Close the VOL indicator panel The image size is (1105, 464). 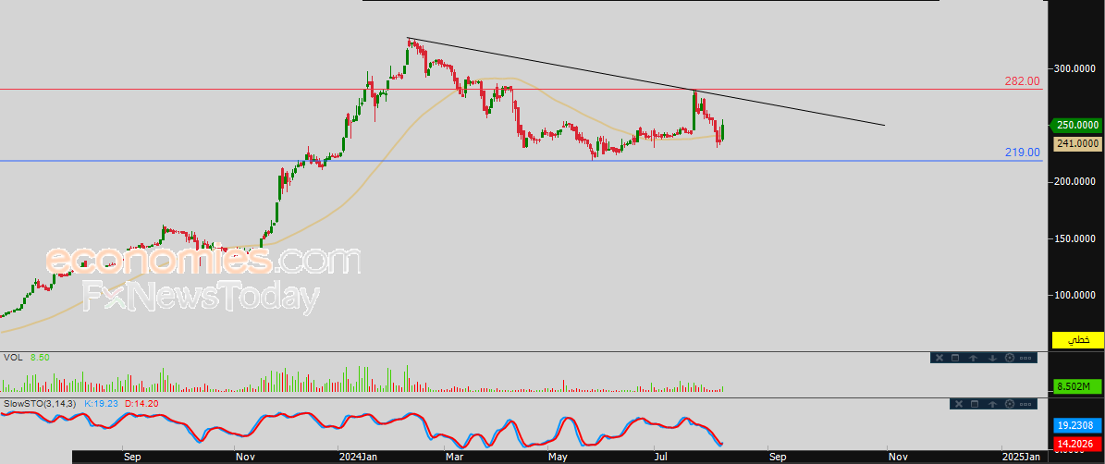click(x=939, y=358)
